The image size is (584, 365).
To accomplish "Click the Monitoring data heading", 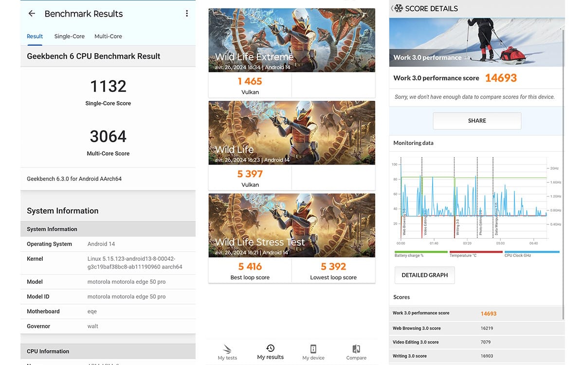I will pyautogui.click(x=413, y=143).
